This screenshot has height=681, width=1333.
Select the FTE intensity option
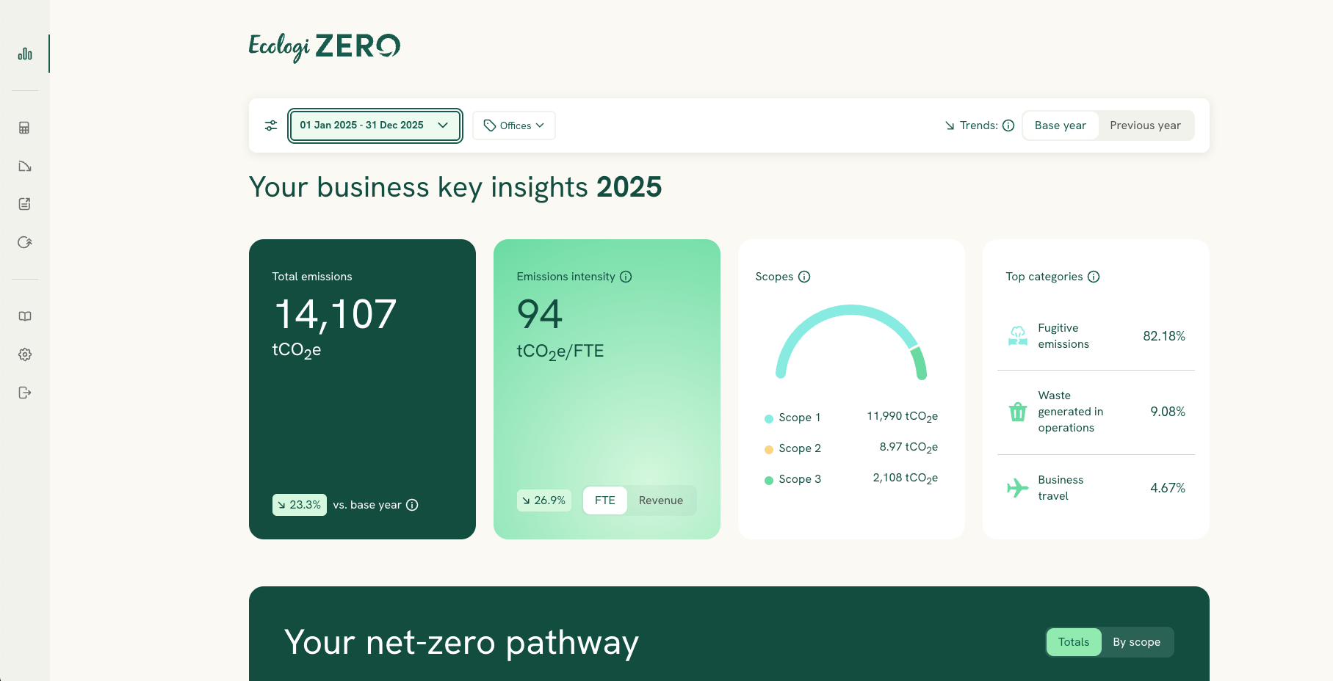click(x=605, y=500)
